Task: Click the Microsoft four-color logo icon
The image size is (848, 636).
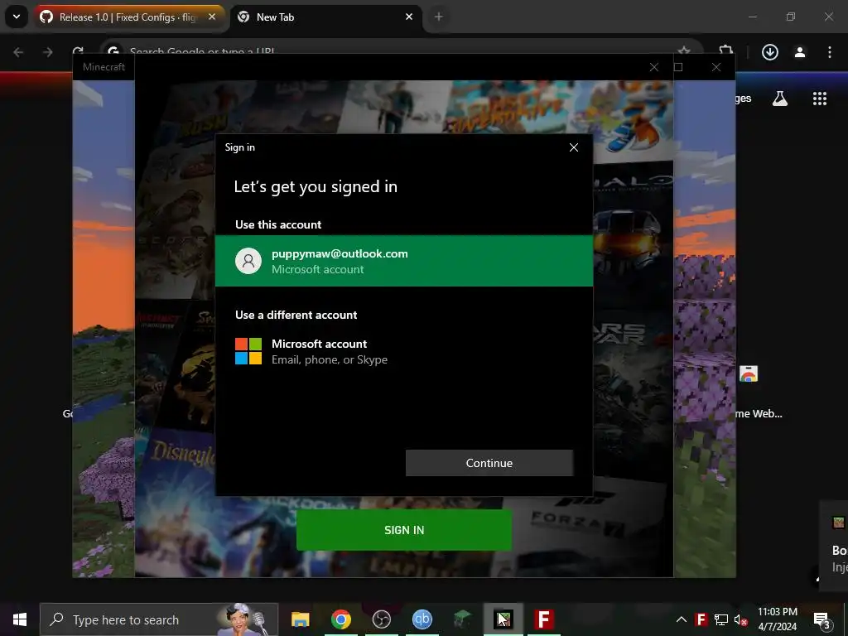Action: point(248,351)
